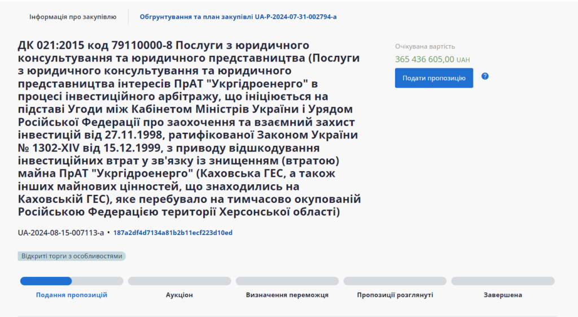Screen dimensions: 578x317
Task: Click the progress bar above 'Визначення переможця'
Action: pos(287,281)
